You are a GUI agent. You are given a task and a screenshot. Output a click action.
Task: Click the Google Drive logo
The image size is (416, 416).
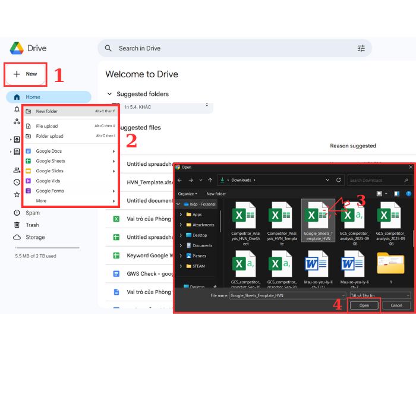17,48
